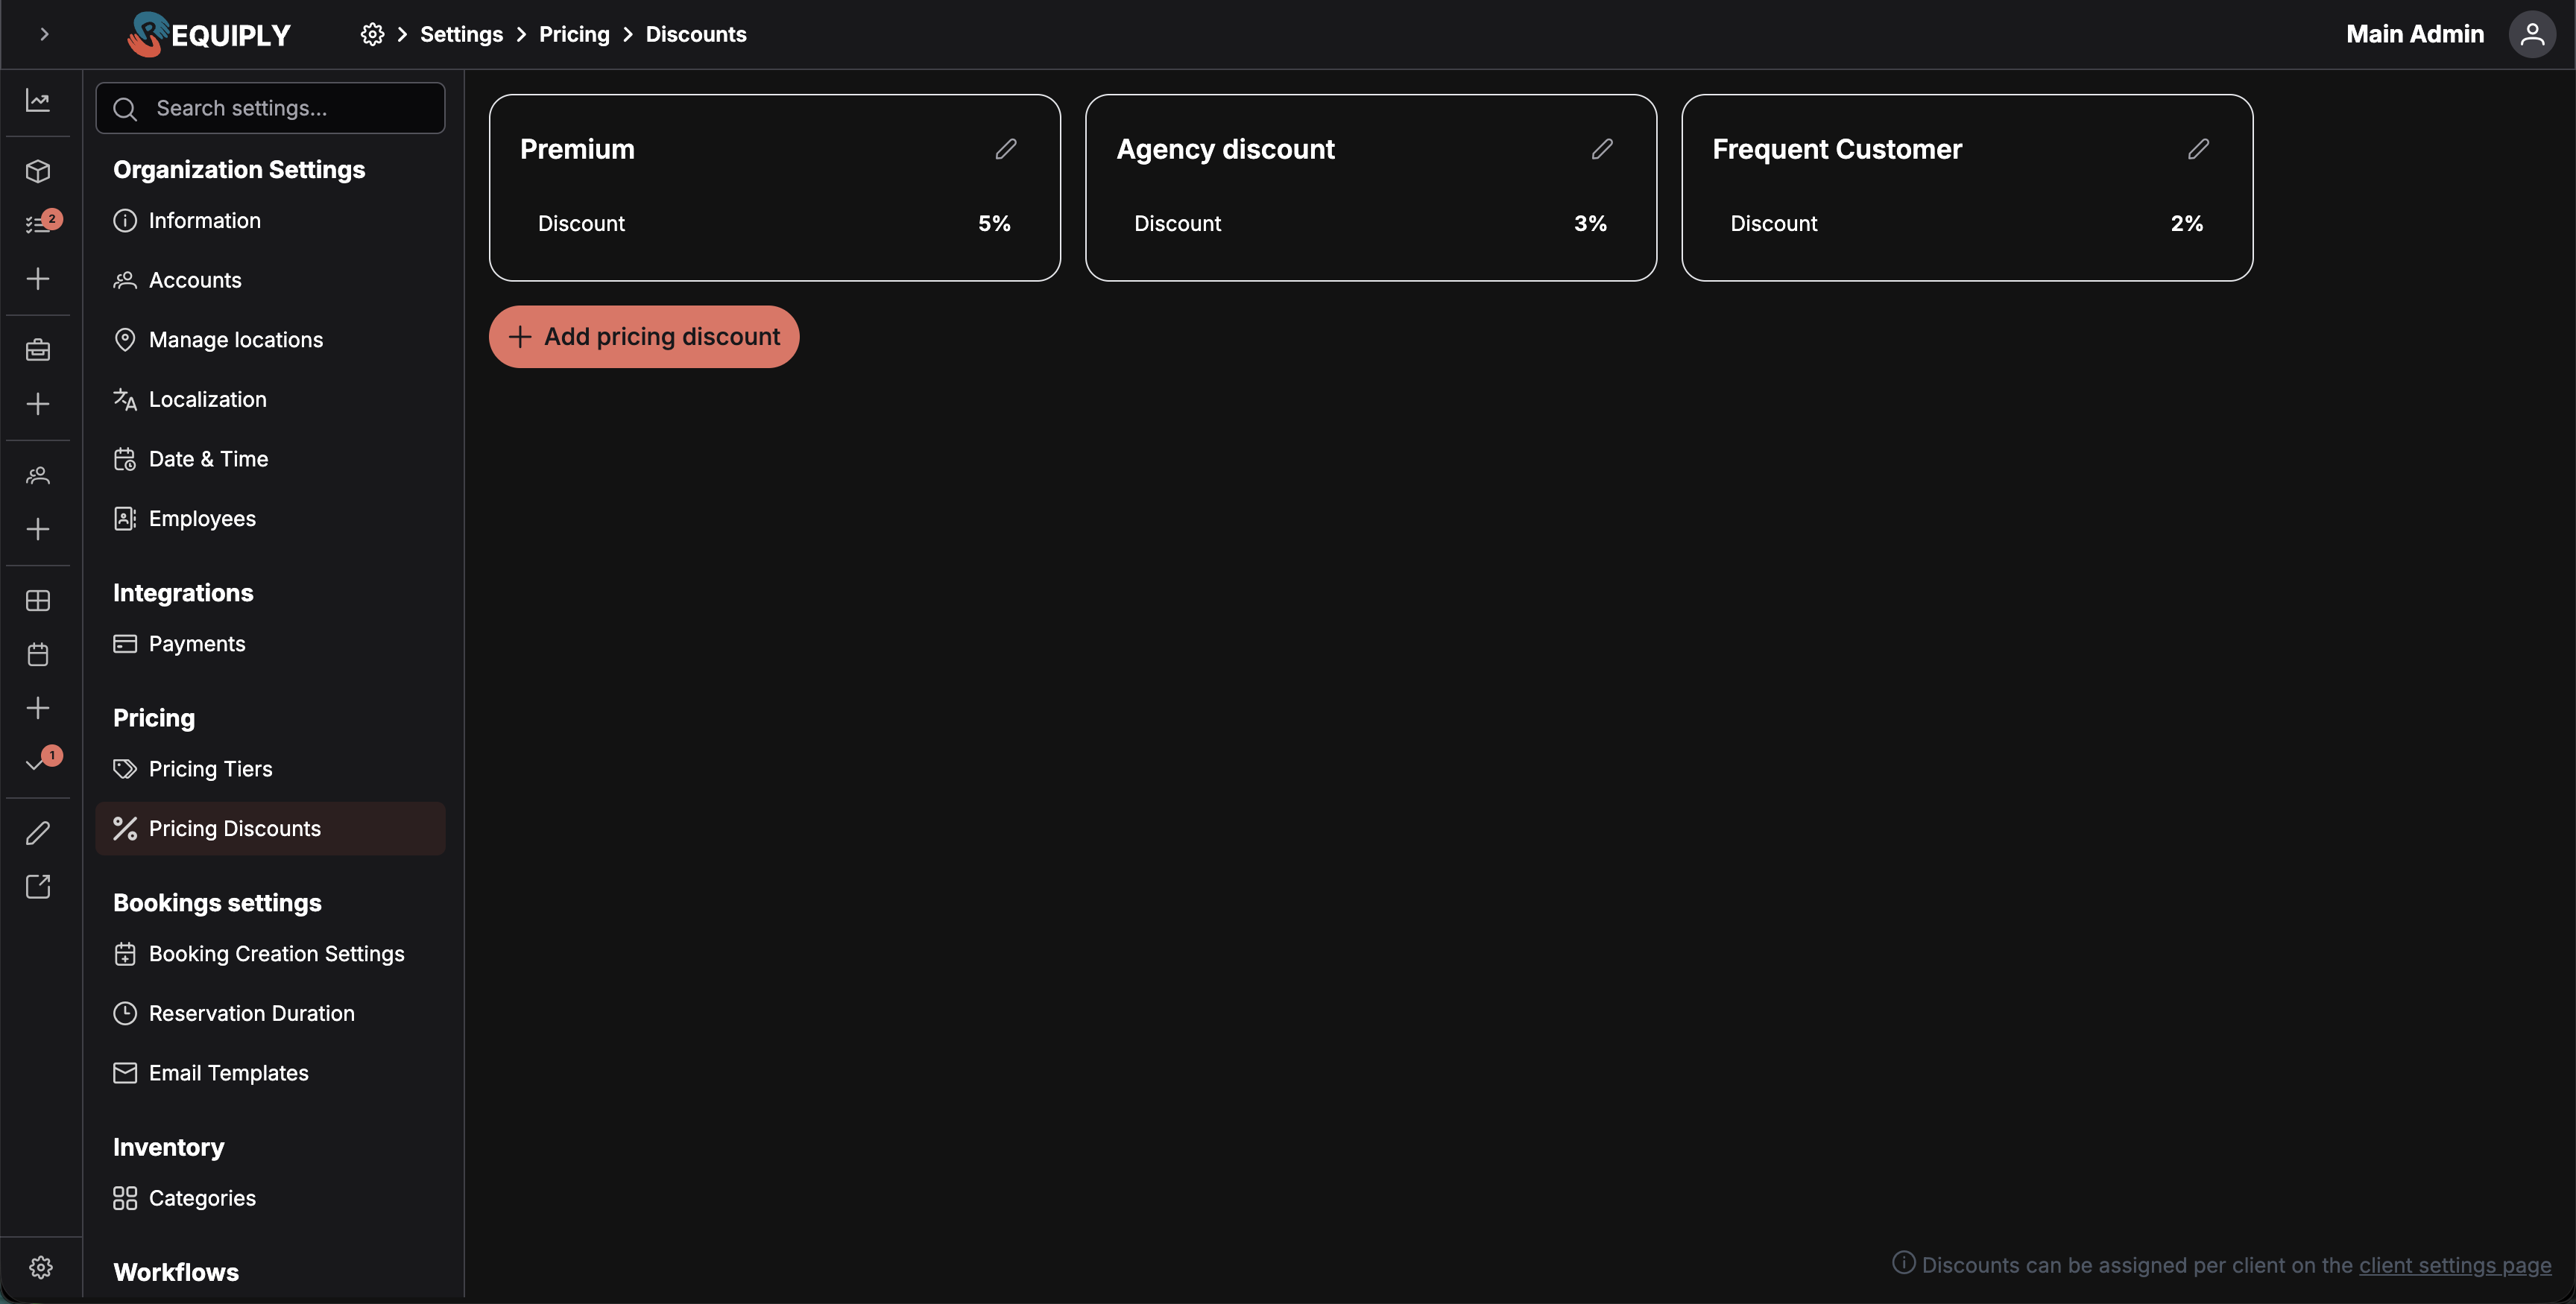Screen dimensions: 2576x1304
Task: Open the inventory cube icon in left rail
Action: click(38, 171)
